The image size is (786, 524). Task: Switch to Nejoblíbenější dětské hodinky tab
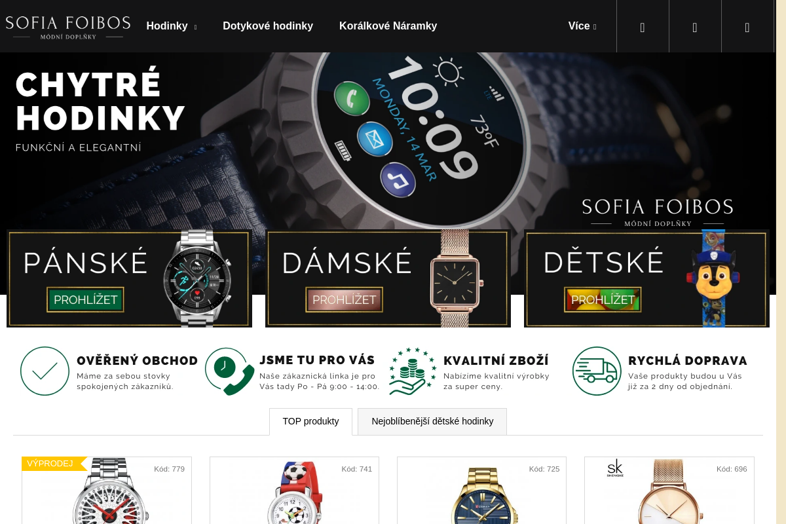click(432, 421)
